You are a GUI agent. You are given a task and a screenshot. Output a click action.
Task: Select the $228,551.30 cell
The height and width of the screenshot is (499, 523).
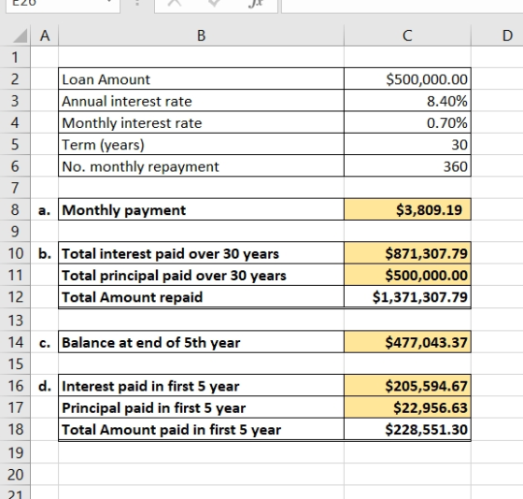click(407, 429)
